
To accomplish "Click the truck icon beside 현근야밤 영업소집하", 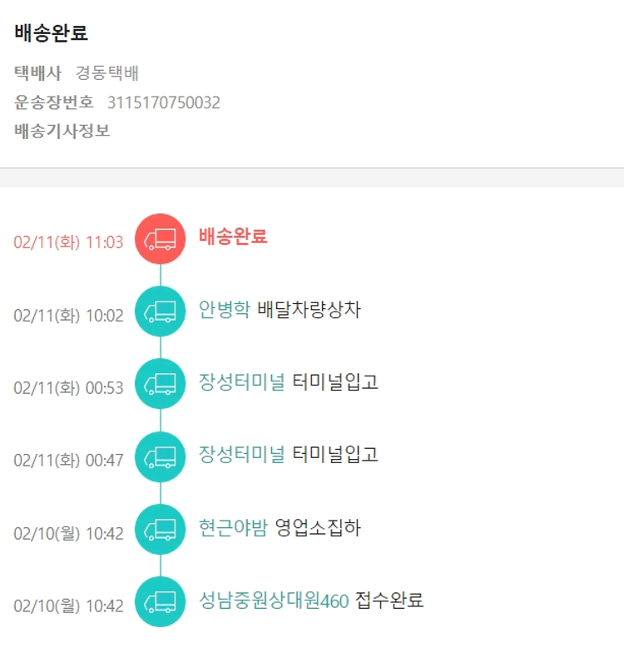I will (x=160, y=529).
